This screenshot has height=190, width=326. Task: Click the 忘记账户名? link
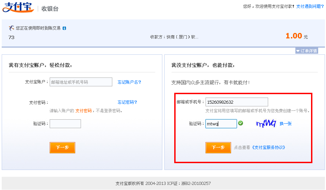(129, 82)
